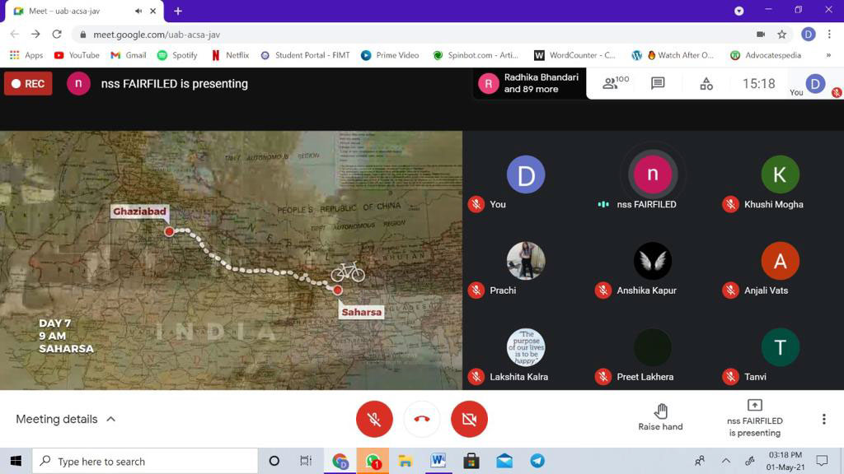Toggle the microphone mute button
This screenshot has width=844, height=474.
(x=374, y=420)
